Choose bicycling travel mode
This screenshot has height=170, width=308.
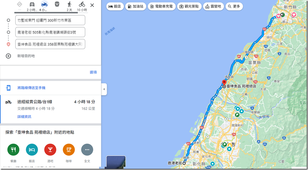click(82, 4)
